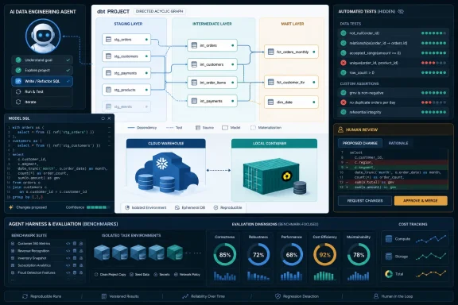Click the red dots of the unique test
The height and width of the screenshot is (305, 458).
[429, 63]
